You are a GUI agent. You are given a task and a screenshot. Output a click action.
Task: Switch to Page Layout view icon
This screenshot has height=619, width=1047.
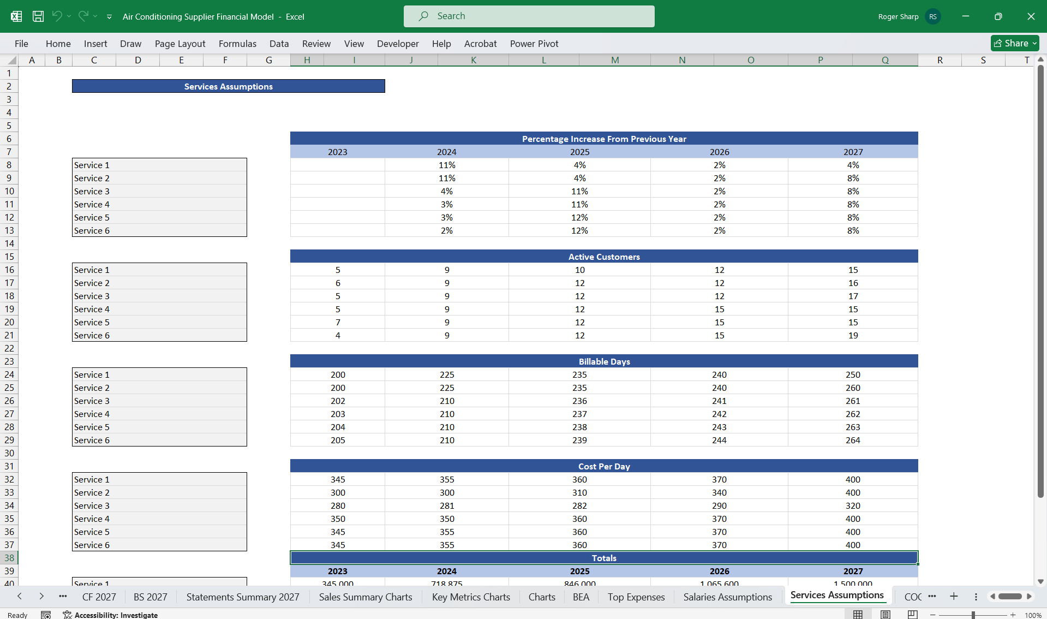coord(885,615)
